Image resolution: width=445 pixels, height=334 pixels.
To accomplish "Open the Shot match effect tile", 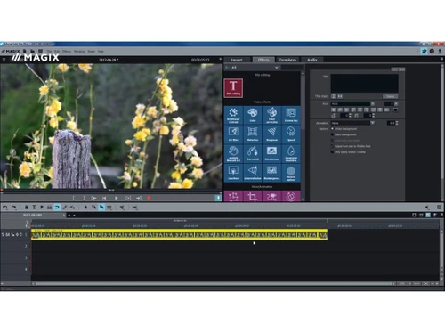I will point(253,153).
